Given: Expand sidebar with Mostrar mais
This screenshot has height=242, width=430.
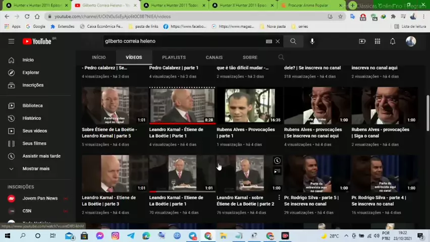Looking at the screenshot, I should click(x=35, y=168).
